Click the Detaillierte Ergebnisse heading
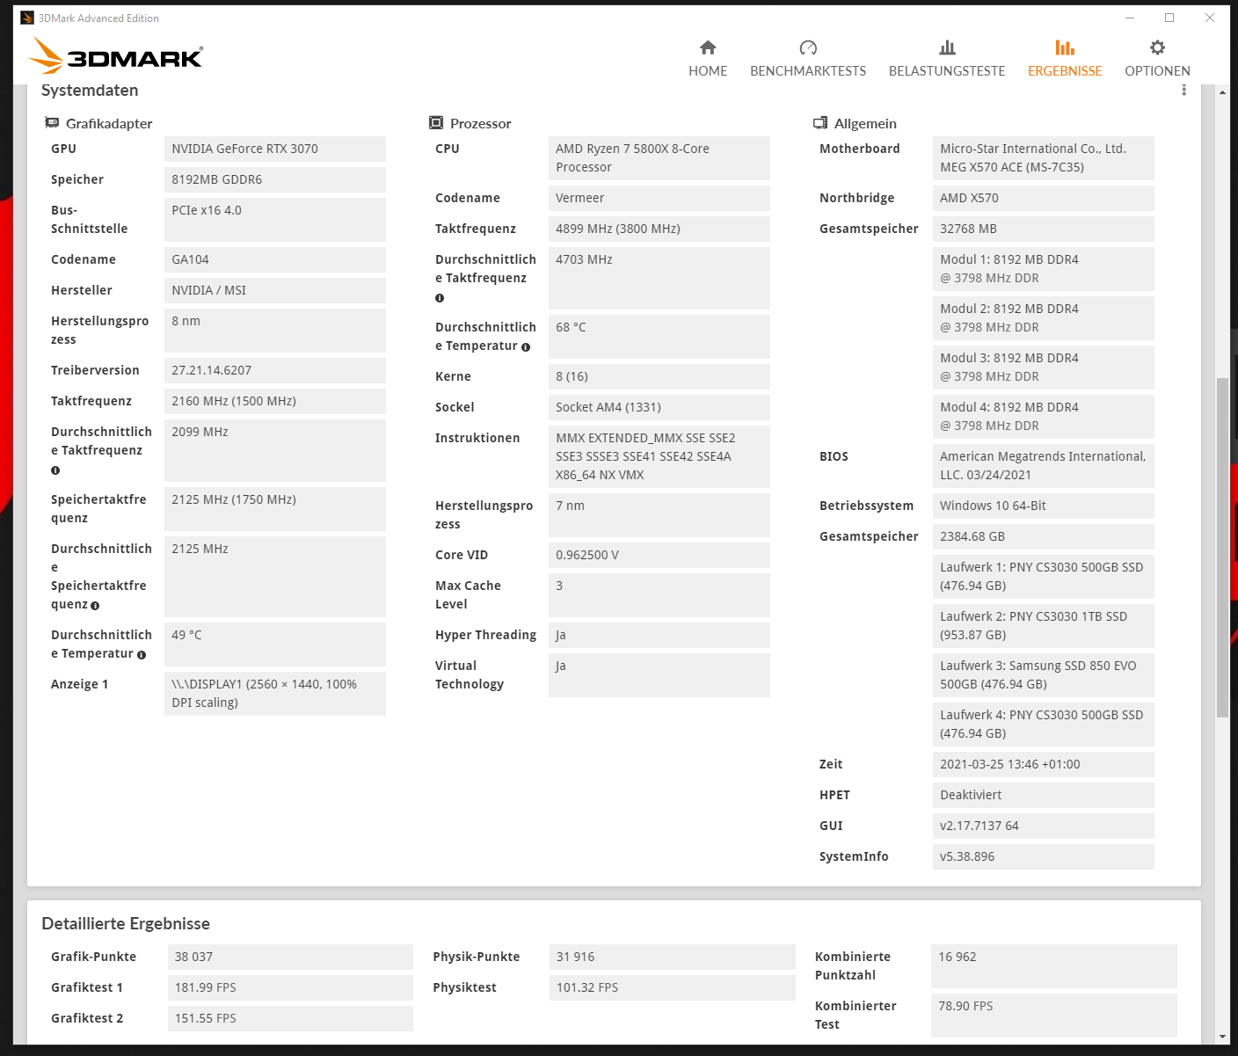This screenshot has width=1238, height=1056. coord(126,923)
